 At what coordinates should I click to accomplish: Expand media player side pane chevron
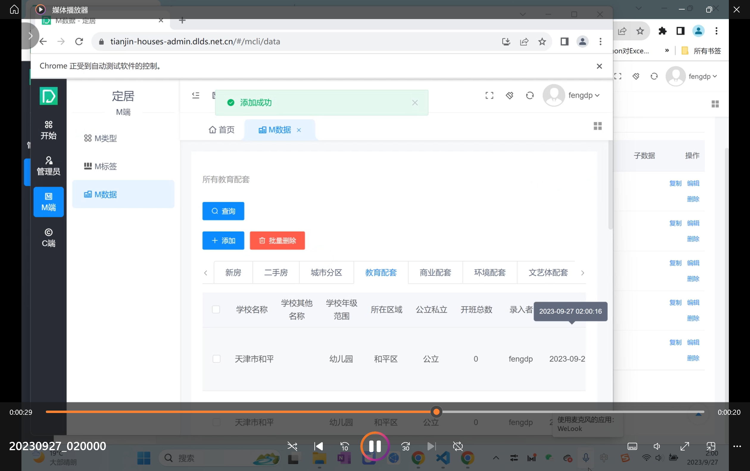click(30, 36)
